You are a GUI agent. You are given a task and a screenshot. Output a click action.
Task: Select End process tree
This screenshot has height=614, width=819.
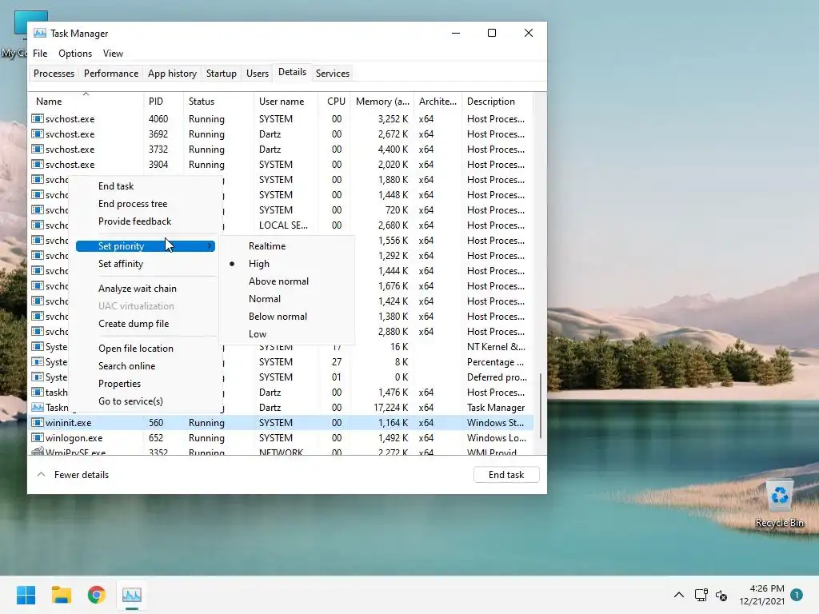click(x=133, y=204)
